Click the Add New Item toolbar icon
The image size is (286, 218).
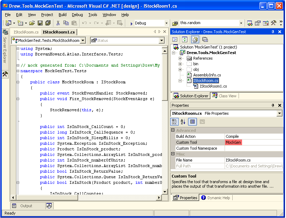(x=20, y=23)
